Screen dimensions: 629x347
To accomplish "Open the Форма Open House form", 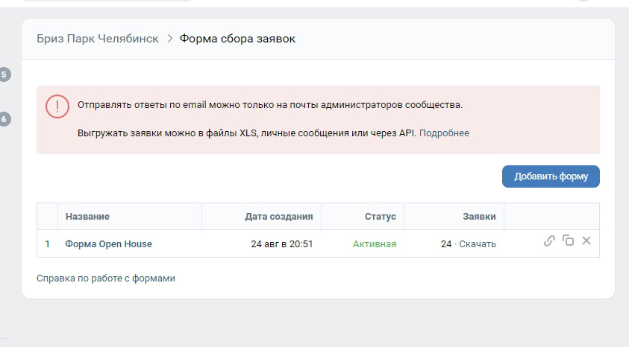I will tap(109, 243).
